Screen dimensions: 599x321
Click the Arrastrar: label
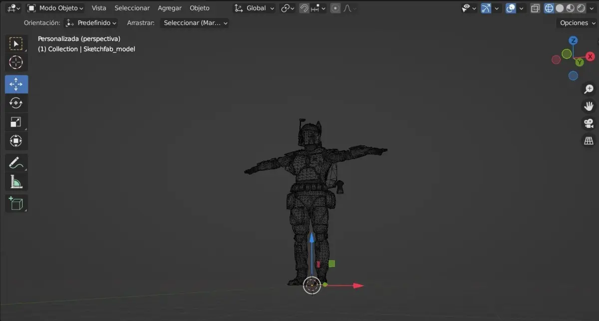point(141,23)
